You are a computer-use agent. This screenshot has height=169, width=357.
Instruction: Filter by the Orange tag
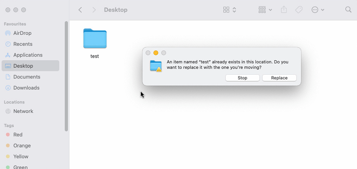pos(22,146)
